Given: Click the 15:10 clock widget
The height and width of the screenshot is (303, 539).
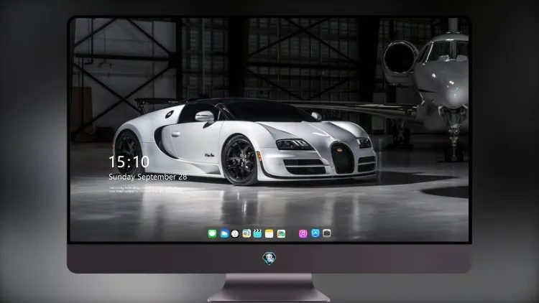Looking at the screenshot, I should point(129,162).
